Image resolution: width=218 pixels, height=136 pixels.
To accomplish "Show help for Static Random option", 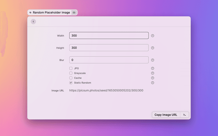I will [x=153, y=83].
